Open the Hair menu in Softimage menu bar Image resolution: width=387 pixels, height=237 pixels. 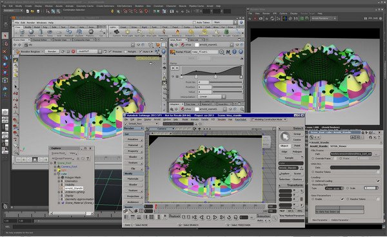point(230,119)
